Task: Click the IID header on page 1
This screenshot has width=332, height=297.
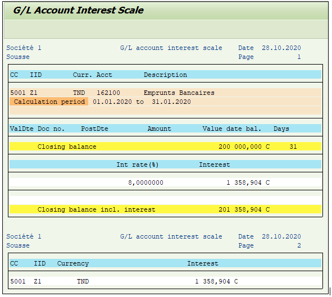Action: (x=35, y=75)
